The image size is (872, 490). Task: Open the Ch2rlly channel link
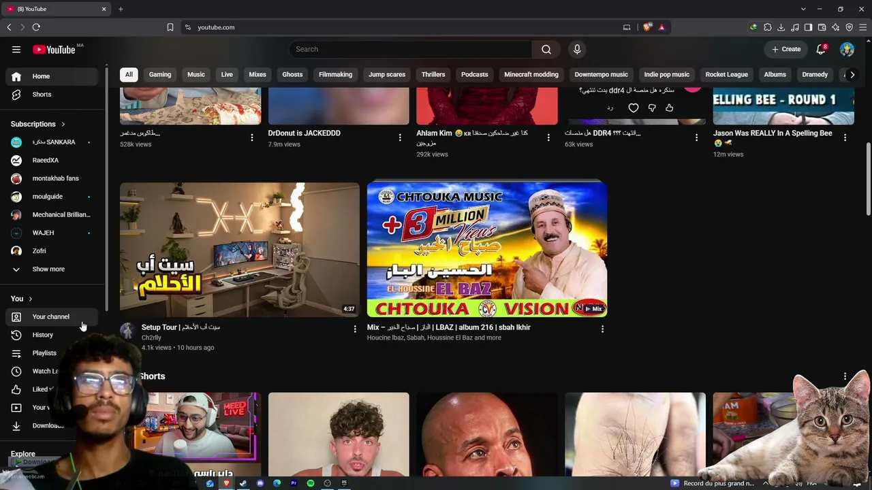(151, 338)
